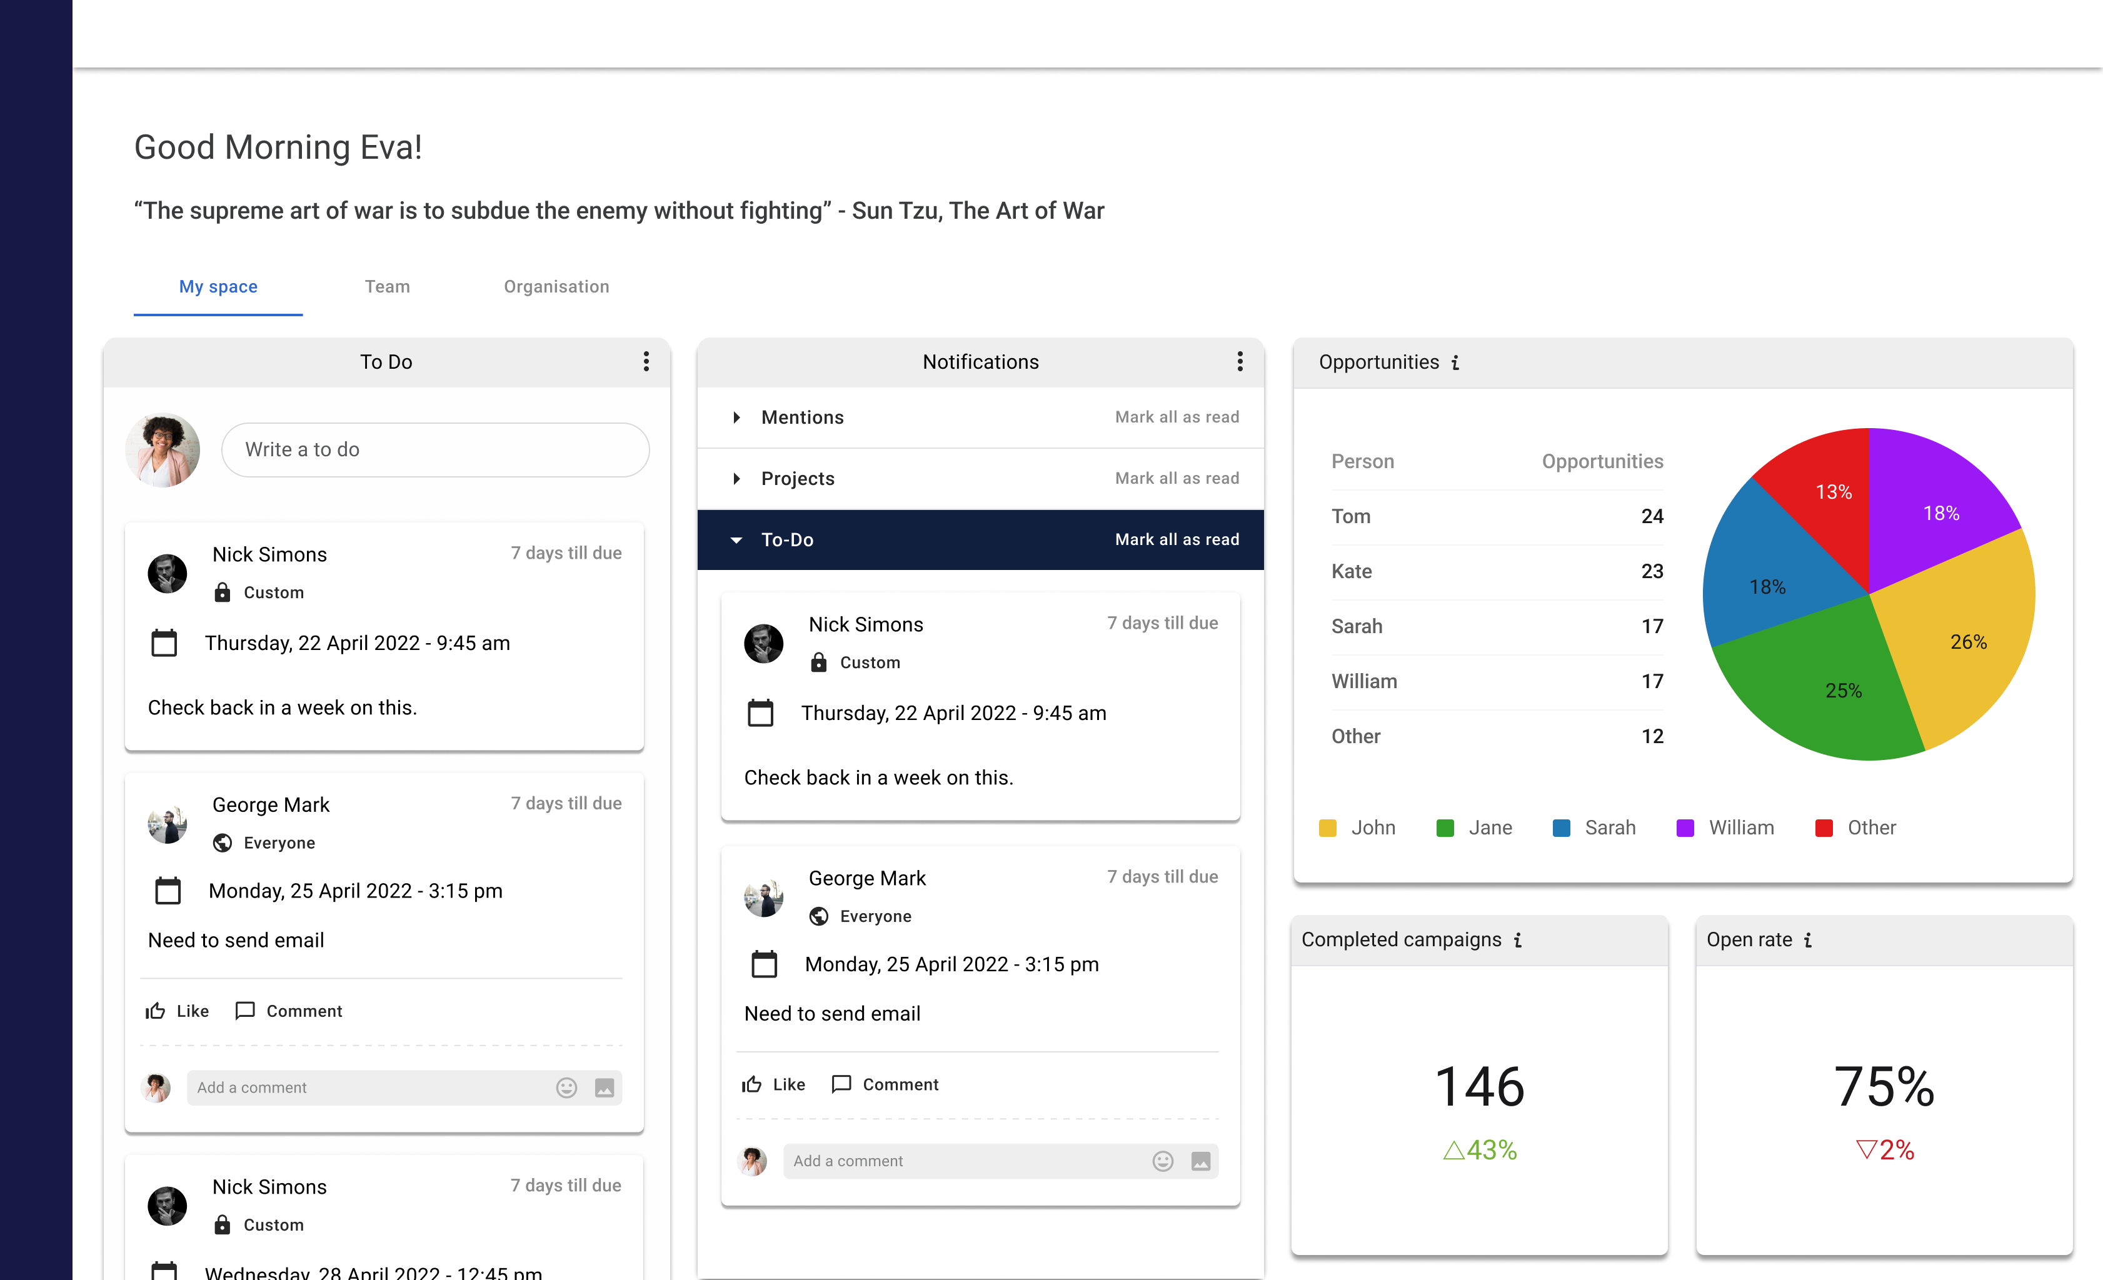
Task: Click the image attach icon in Notifications comment box
Action: point(1200,1161)
